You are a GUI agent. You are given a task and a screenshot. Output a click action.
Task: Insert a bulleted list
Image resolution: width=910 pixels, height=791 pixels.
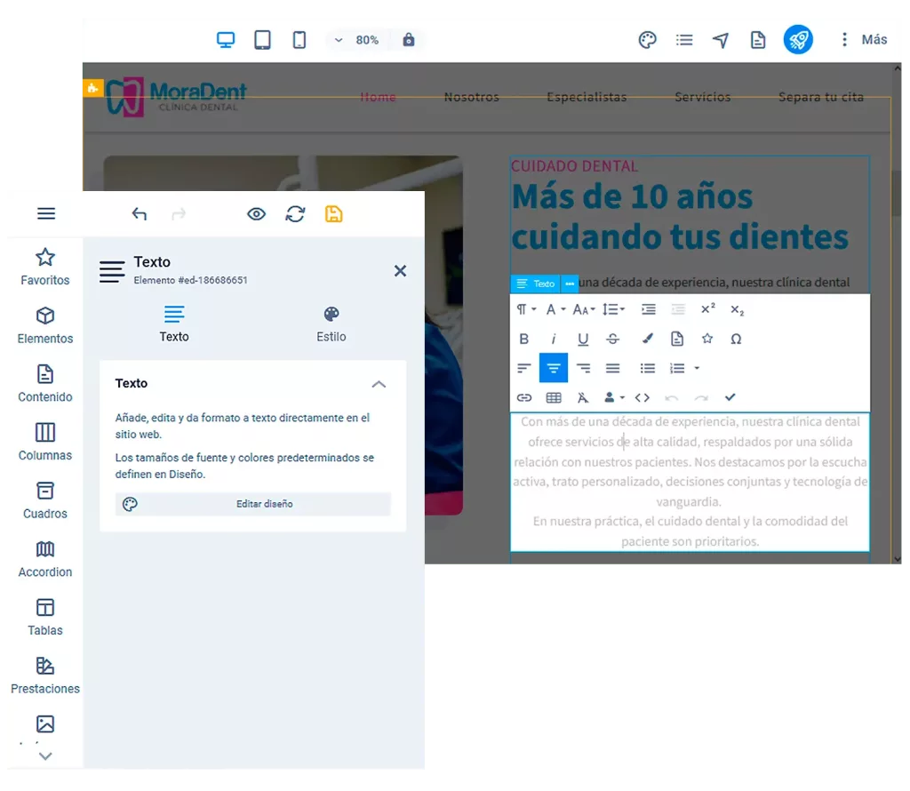coord(648,368)
